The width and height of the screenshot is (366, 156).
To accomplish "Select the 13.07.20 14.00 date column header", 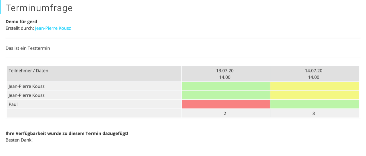I will pos(226,74).
